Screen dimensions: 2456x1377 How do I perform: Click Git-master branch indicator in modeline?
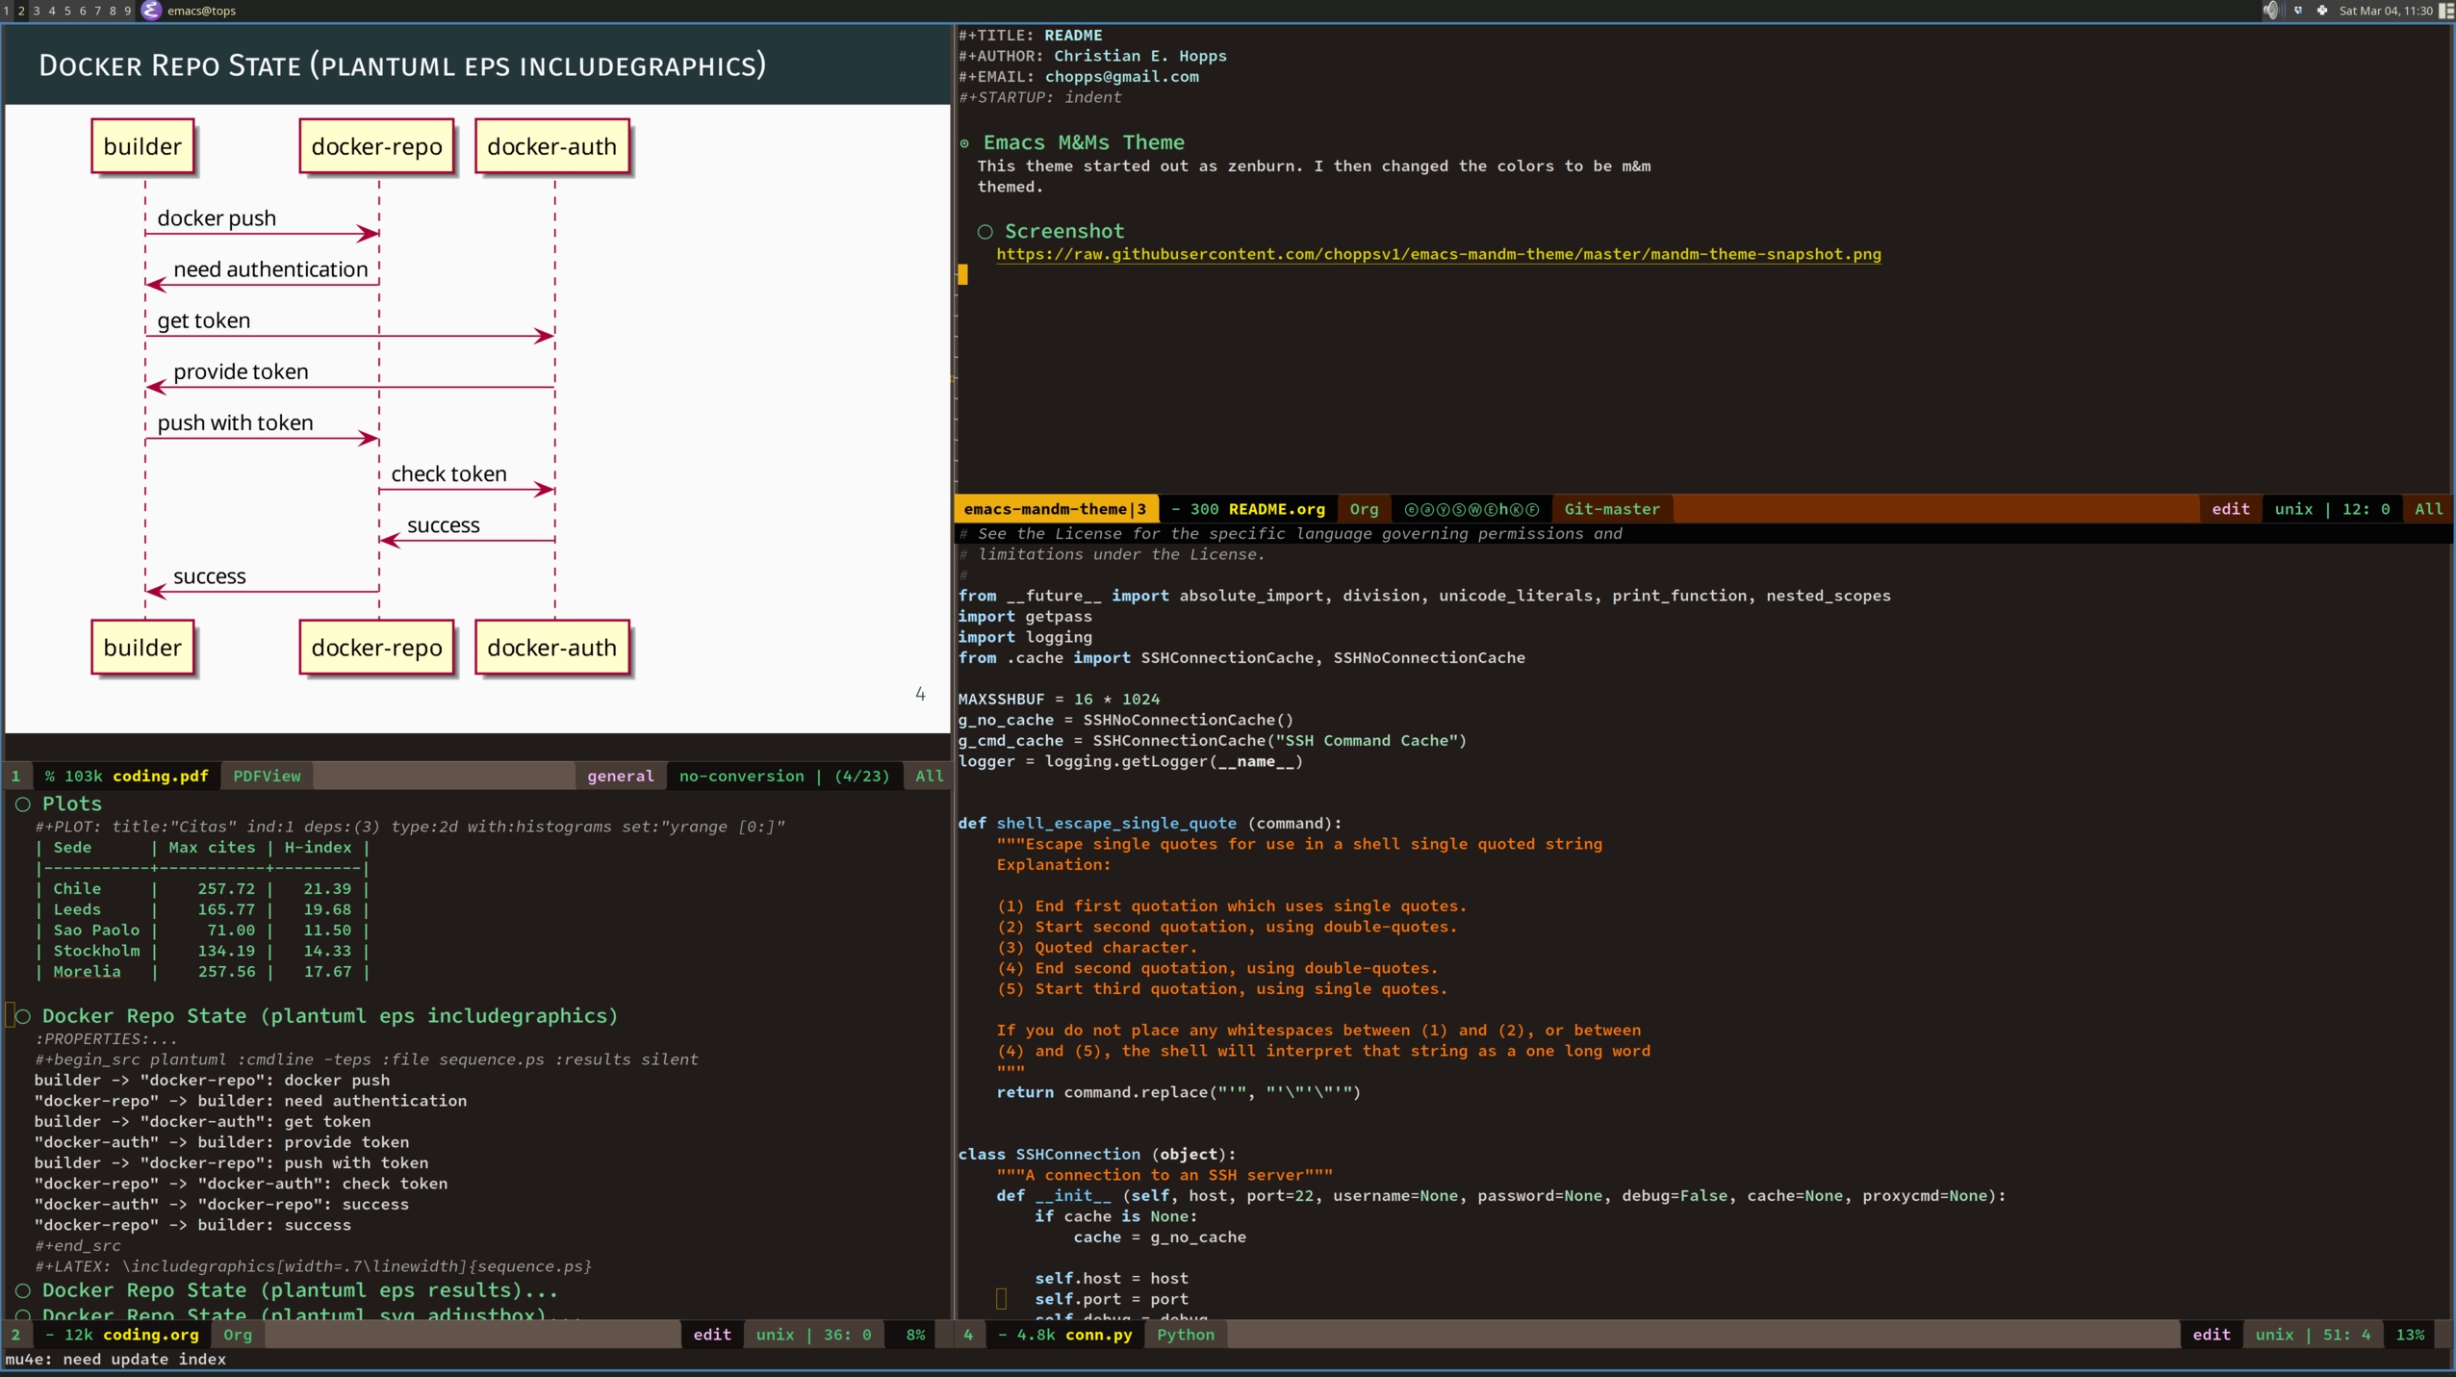[x=1611, y=509]
